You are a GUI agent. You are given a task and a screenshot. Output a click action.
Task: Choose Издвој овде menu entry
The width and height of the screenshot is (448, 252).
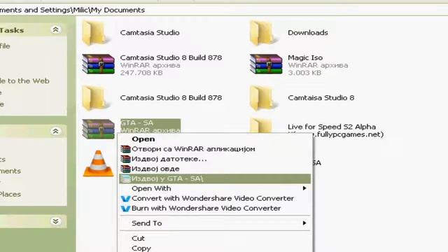(215, 169)
